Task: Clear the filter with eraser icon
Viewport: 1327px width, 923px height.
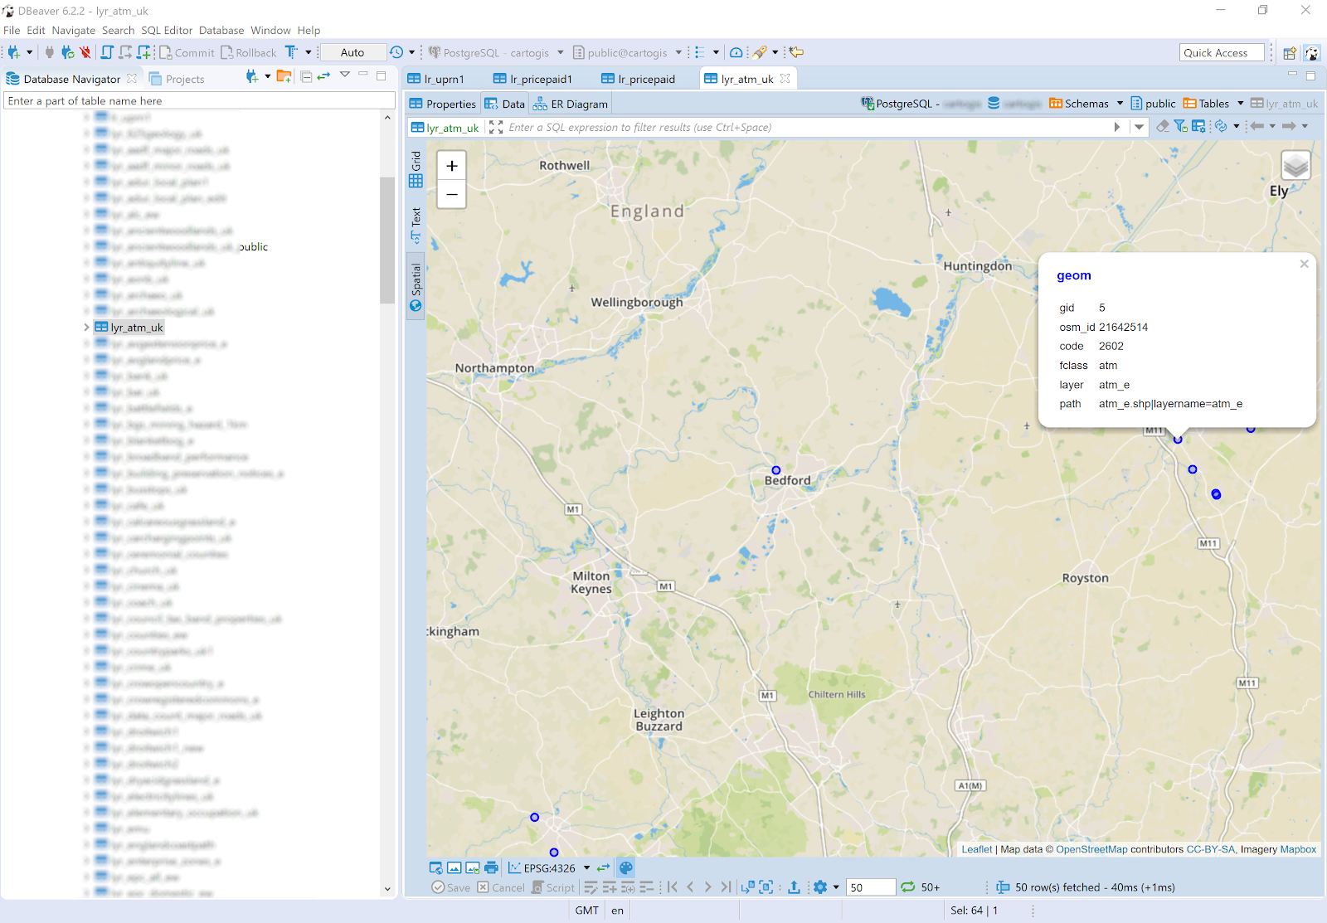Action: pyautogui.click(x=1162, y=127)
